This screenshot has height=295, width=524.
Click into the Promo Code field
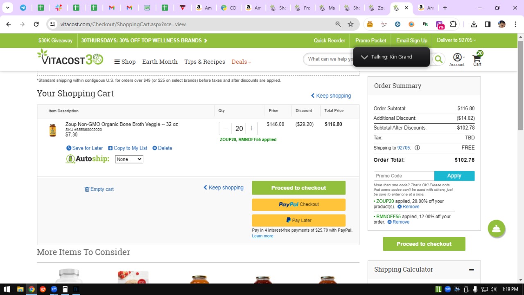click(404, 176)
